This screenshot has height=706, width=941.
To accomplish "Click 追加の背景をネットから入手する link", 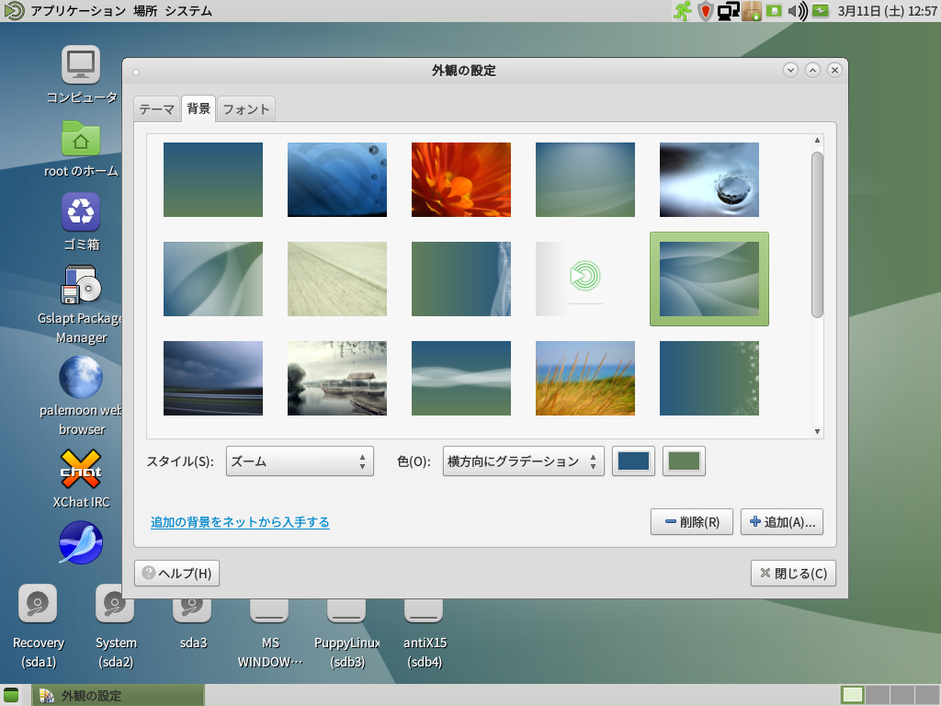I will point(240,522).
